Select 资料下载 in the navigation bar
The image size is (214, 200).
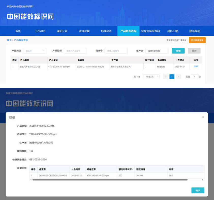click(x=173, y=31)
